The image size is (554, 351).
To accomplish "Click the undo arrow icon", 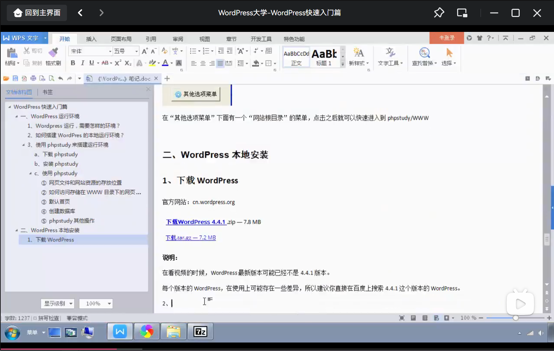I will [60, 78].
